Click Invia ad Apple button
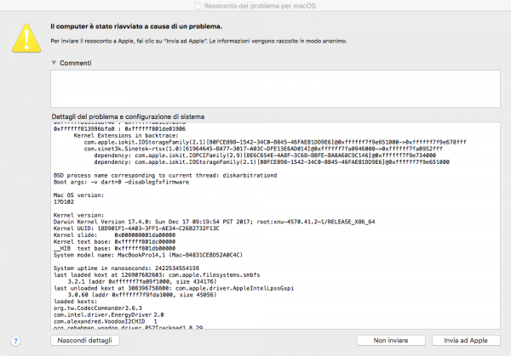Image resolution: width=511 pixels, height=356 pixels. coord(466,341)
